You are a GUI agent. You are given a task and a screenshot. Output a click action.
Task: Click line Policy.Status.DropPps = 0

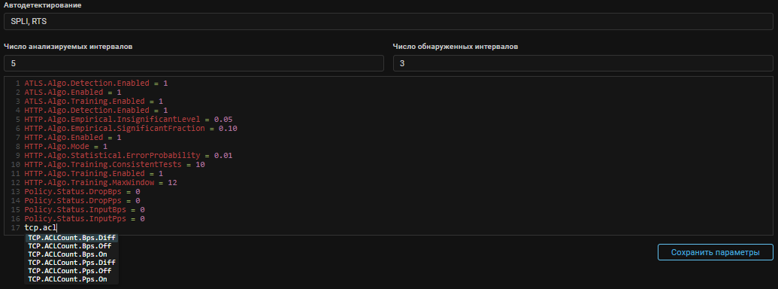tap(83, 201)
